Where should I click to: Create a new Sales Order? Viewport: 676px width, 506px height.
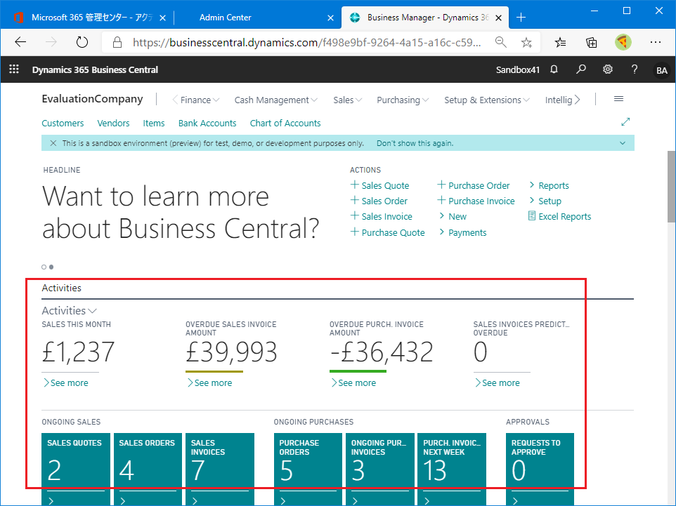click(x=379, y=201)
